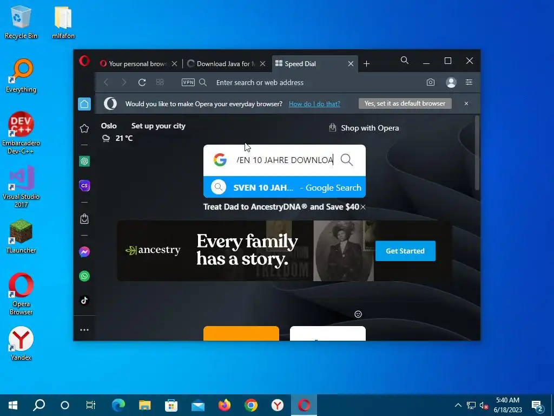This screenshot has height=416, width=554.
Task: Open Speed Dial grid from toolbar
Action: pos(160,82)
